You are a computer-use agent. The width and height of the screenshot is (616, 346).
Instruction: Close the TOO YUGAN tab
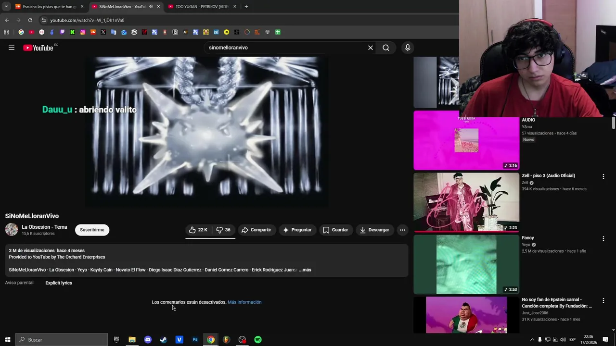tap(234, 7)
